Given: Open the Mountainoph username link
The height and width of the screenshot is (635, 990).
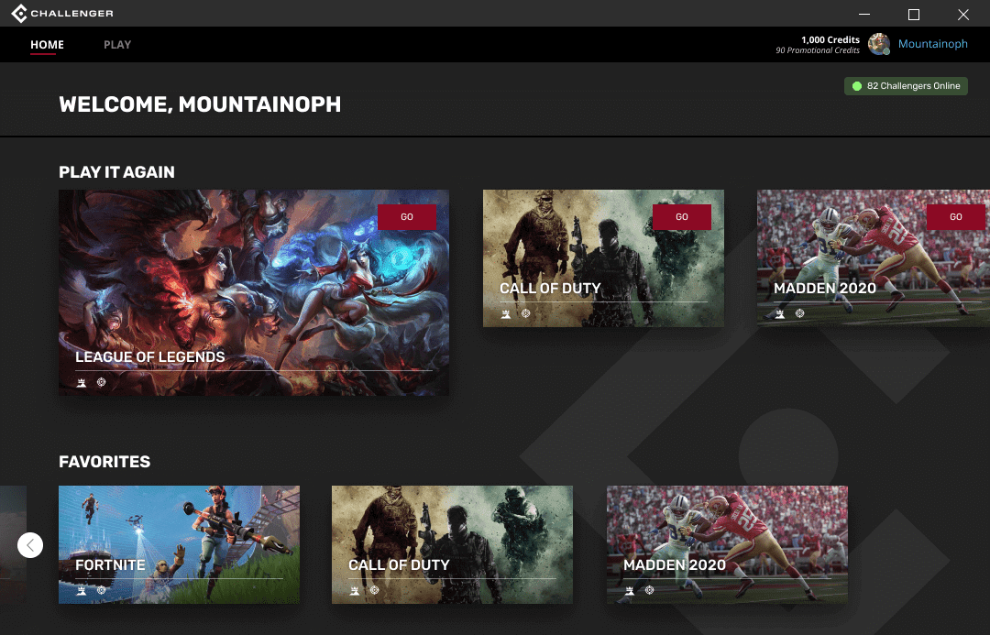Looking at the screenshot, I should [x=932, y=44].
